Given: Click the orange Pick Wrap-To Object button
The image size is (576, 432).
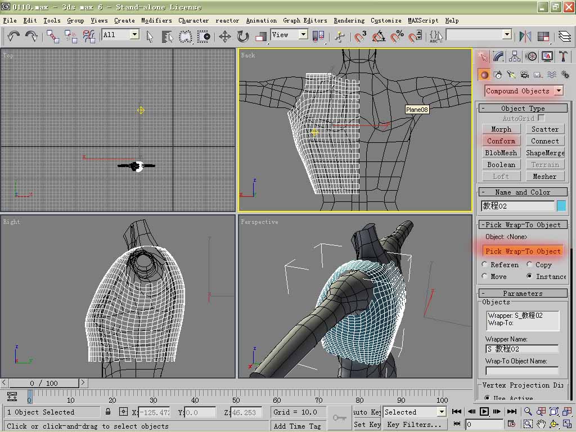Looking at the screenshot, I should 523,251.
